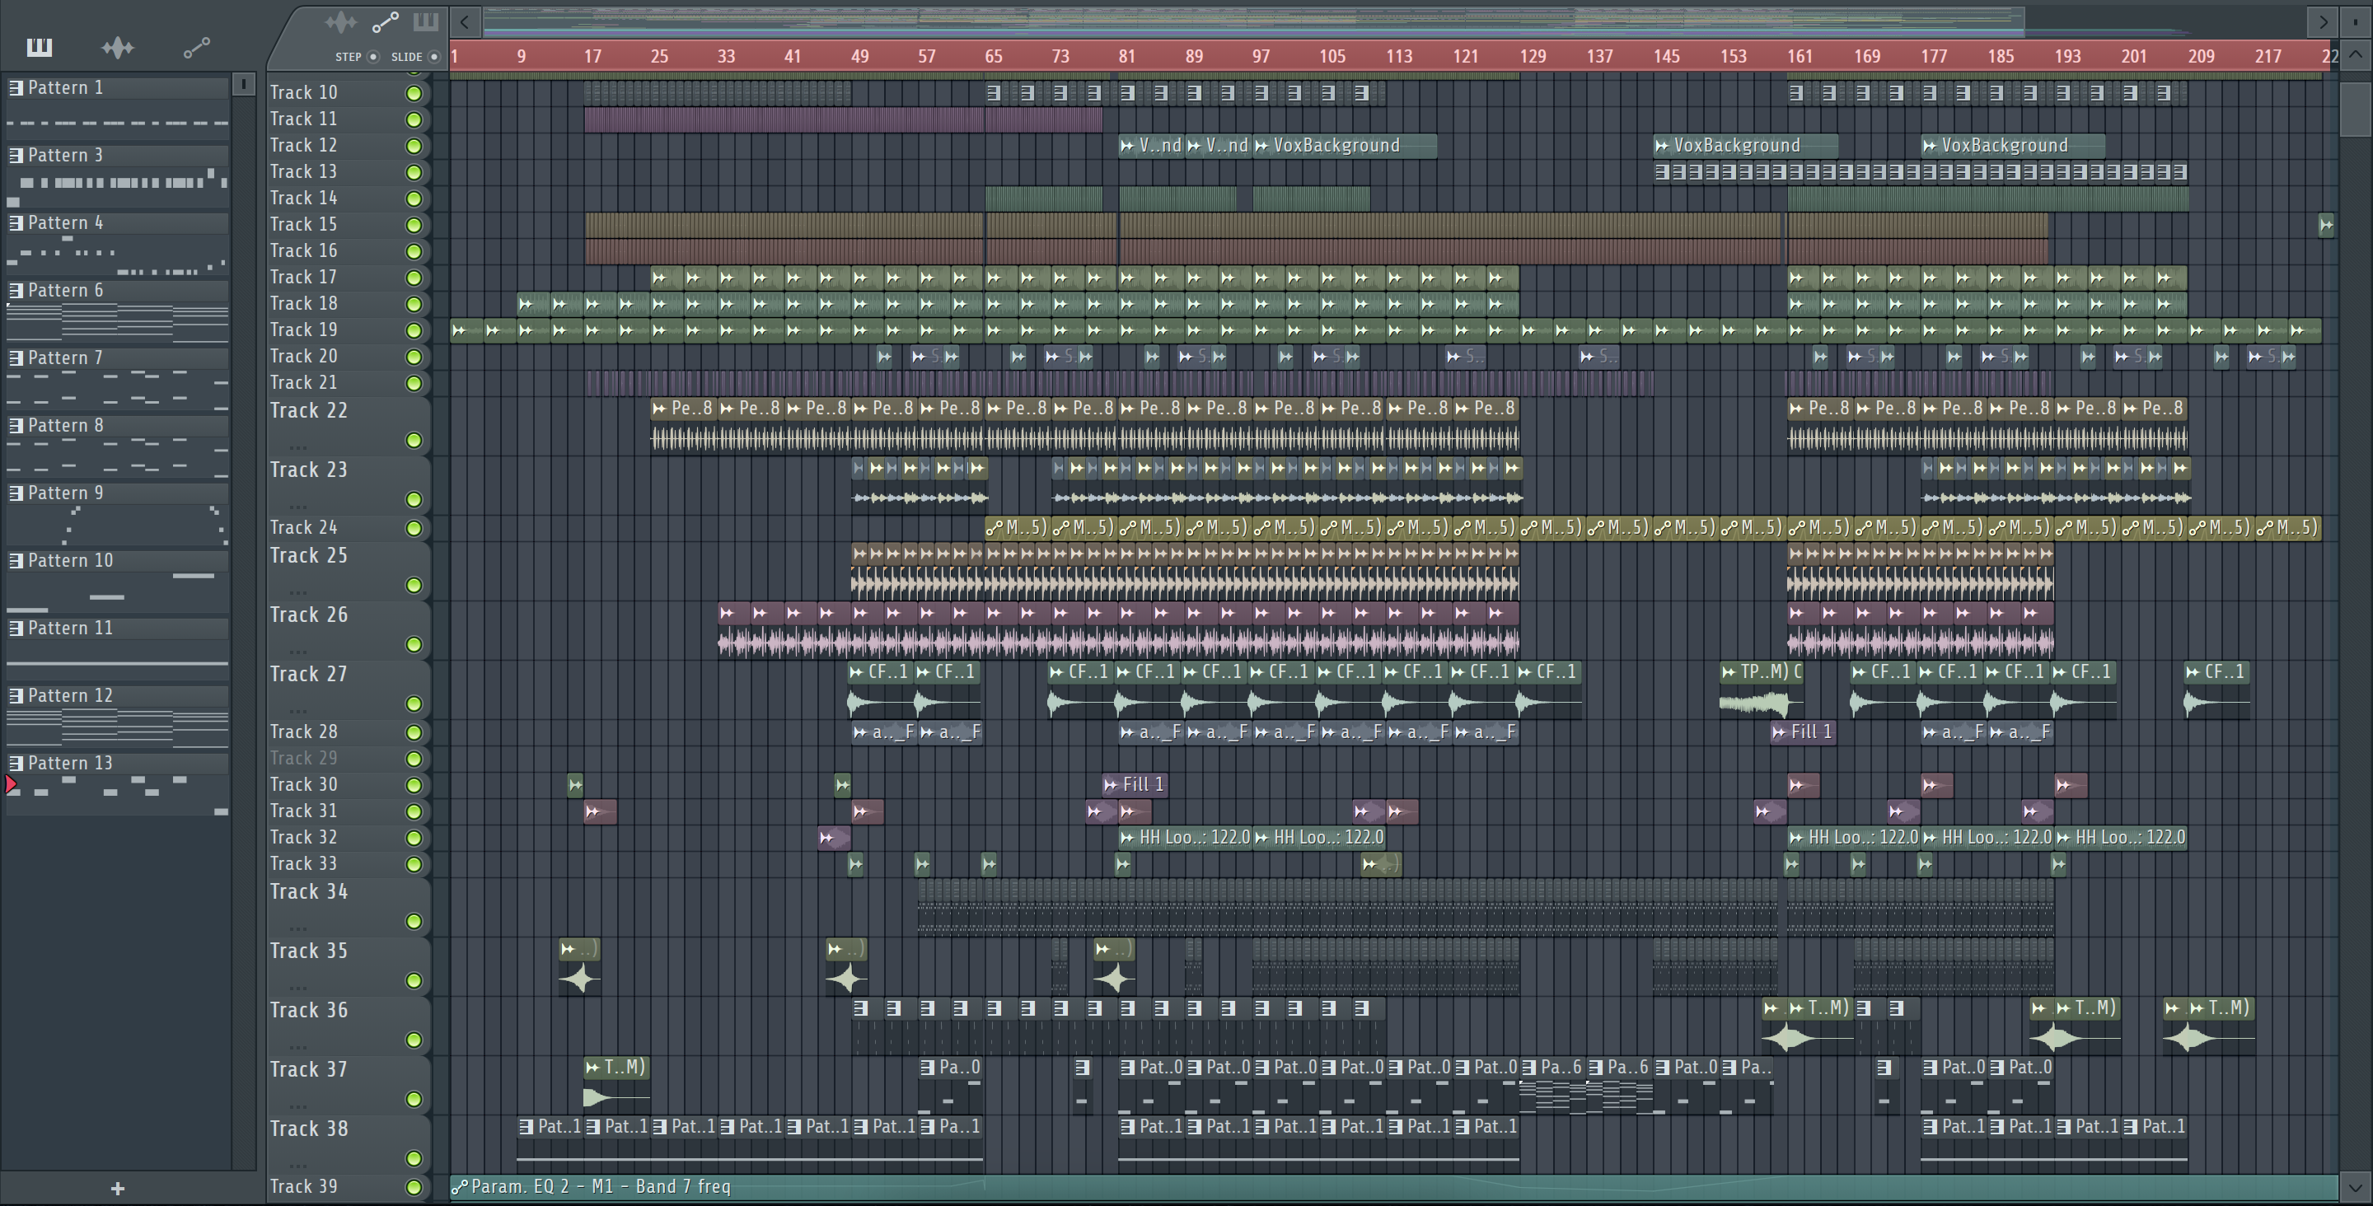Open the Pattern 10 header in the picker
Viewport: 2373px width, 1206px height.
tap(117, 560)
